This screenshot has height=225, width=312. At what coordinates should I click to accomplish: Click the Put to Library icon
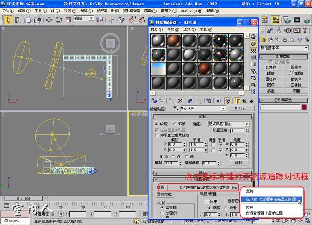[209, 100]
